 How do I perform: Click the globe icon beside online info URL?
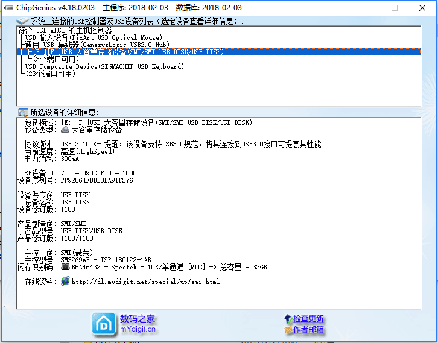pyautogui.click(x=65, y=281)
